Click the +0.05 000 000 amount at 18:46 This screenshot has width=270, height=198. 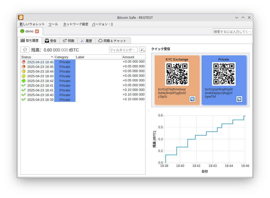pyautogui.click(x=133, y=62)
